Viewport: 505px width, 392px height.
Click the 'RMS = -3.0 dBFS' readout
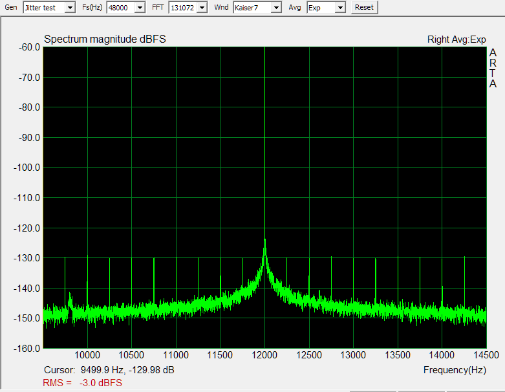coord(83,383)
